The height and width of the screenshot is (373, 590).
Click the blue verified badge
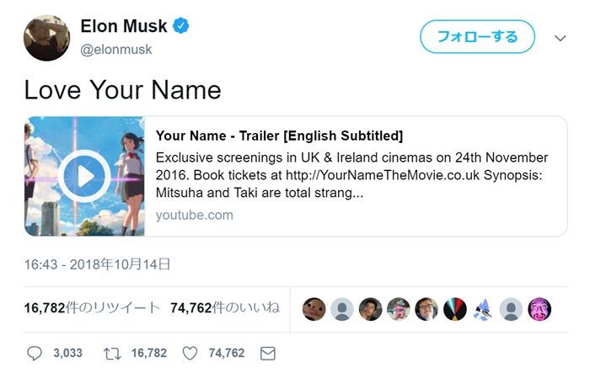click(181, 26)
